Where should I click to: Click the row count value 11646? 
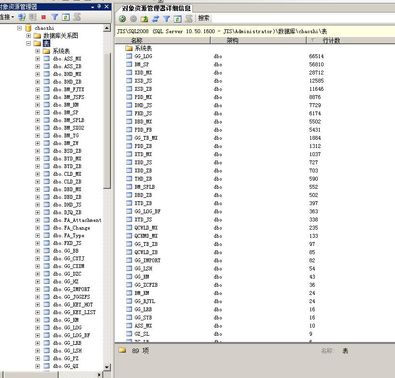point(316,89)
